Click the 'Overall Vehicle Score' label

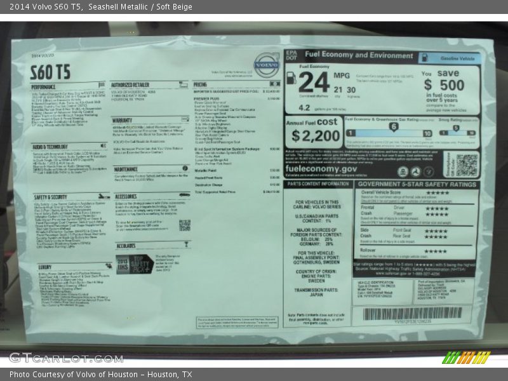[x=381, y=192]
